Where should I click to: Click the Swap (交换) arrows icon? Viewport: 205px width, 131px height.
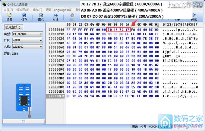tap(56, 15)
